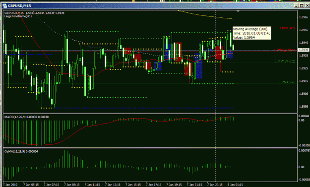Click the MACD(12,26,9) indicator label
Viewport: 310px width, 187px height.
26,117
